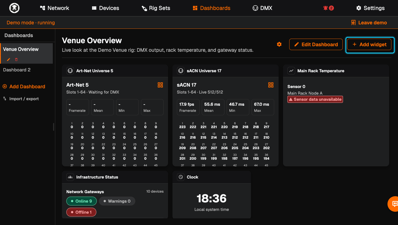The height and width of the screenshot is (225, 398).
Task: Open the alerts bell with 2 notifications
Action: click(328, 8)
